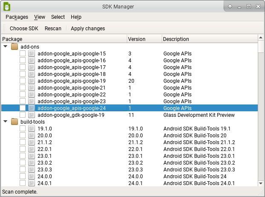
Task: Open the Help menu
Action: pos(76,17)
